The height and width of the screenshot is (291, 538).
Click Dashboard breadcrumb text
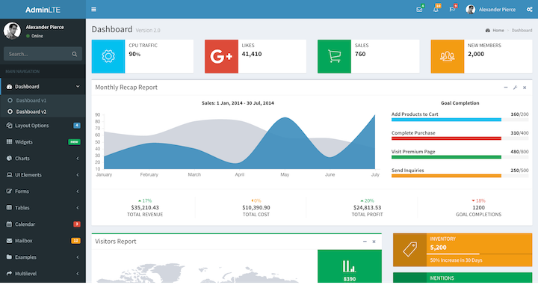tap(522, 30)
